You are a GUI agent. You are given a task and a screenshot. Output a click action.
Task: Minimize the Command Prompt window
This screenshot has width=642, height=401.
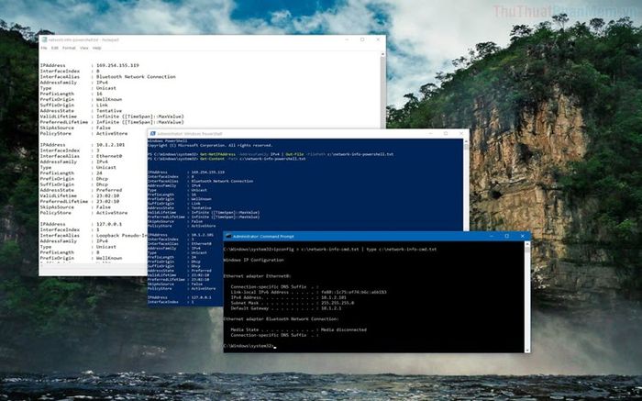tap(492, 236)
